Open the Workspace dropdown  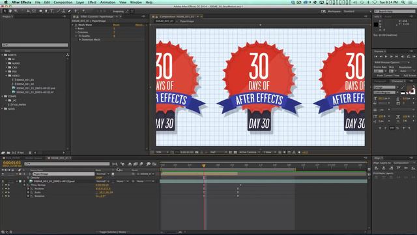click(357, 12)
